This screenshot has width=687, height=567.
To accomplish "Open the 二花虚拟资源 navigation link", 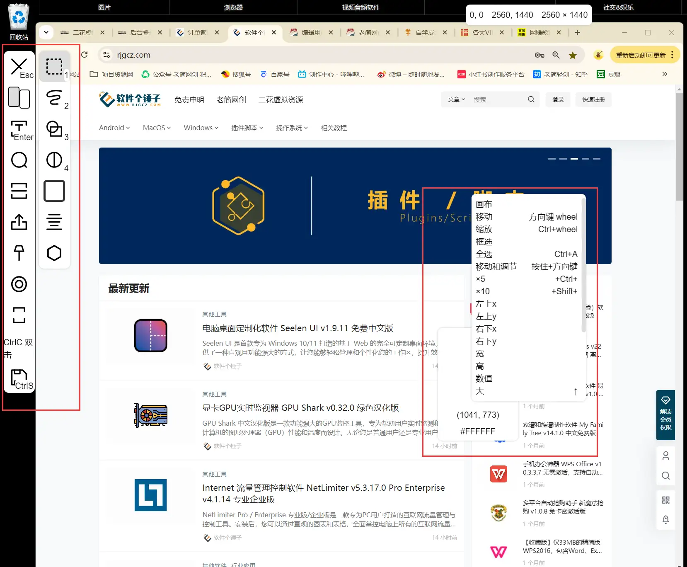I will (x=281, y=99).
